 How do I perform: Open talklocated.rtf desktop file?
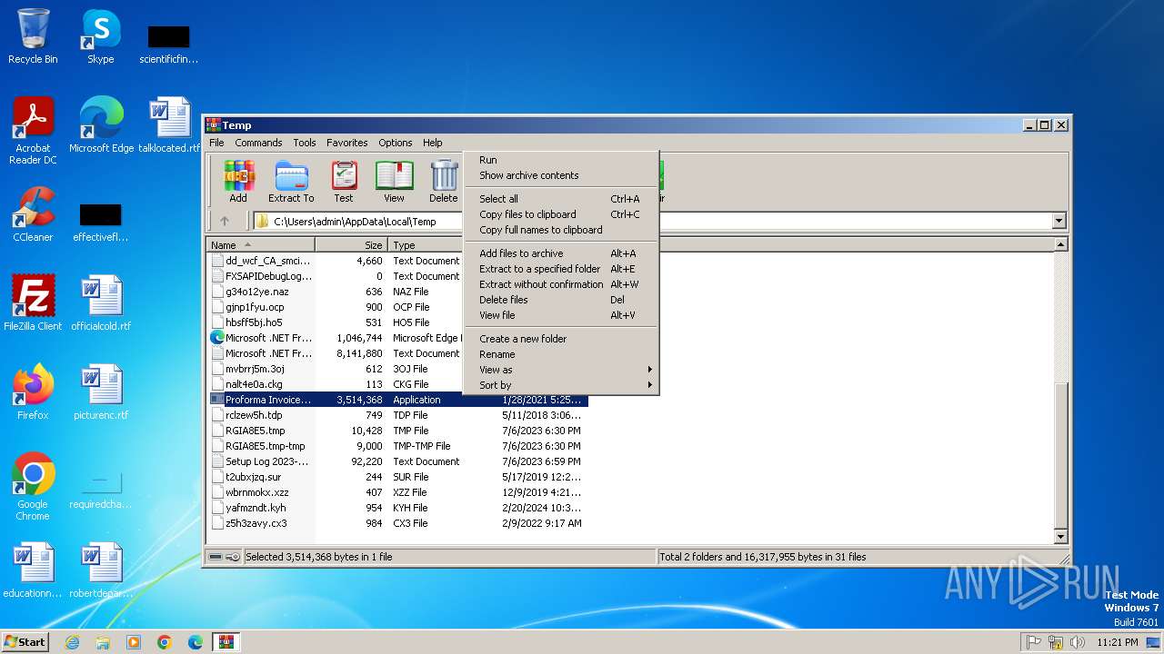pos(169,125)
